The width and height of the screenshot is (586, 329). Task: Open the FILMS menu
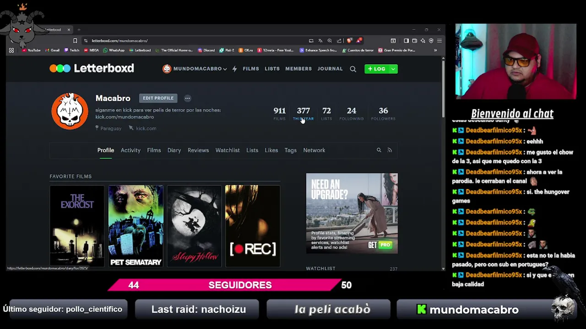point(250,69)
